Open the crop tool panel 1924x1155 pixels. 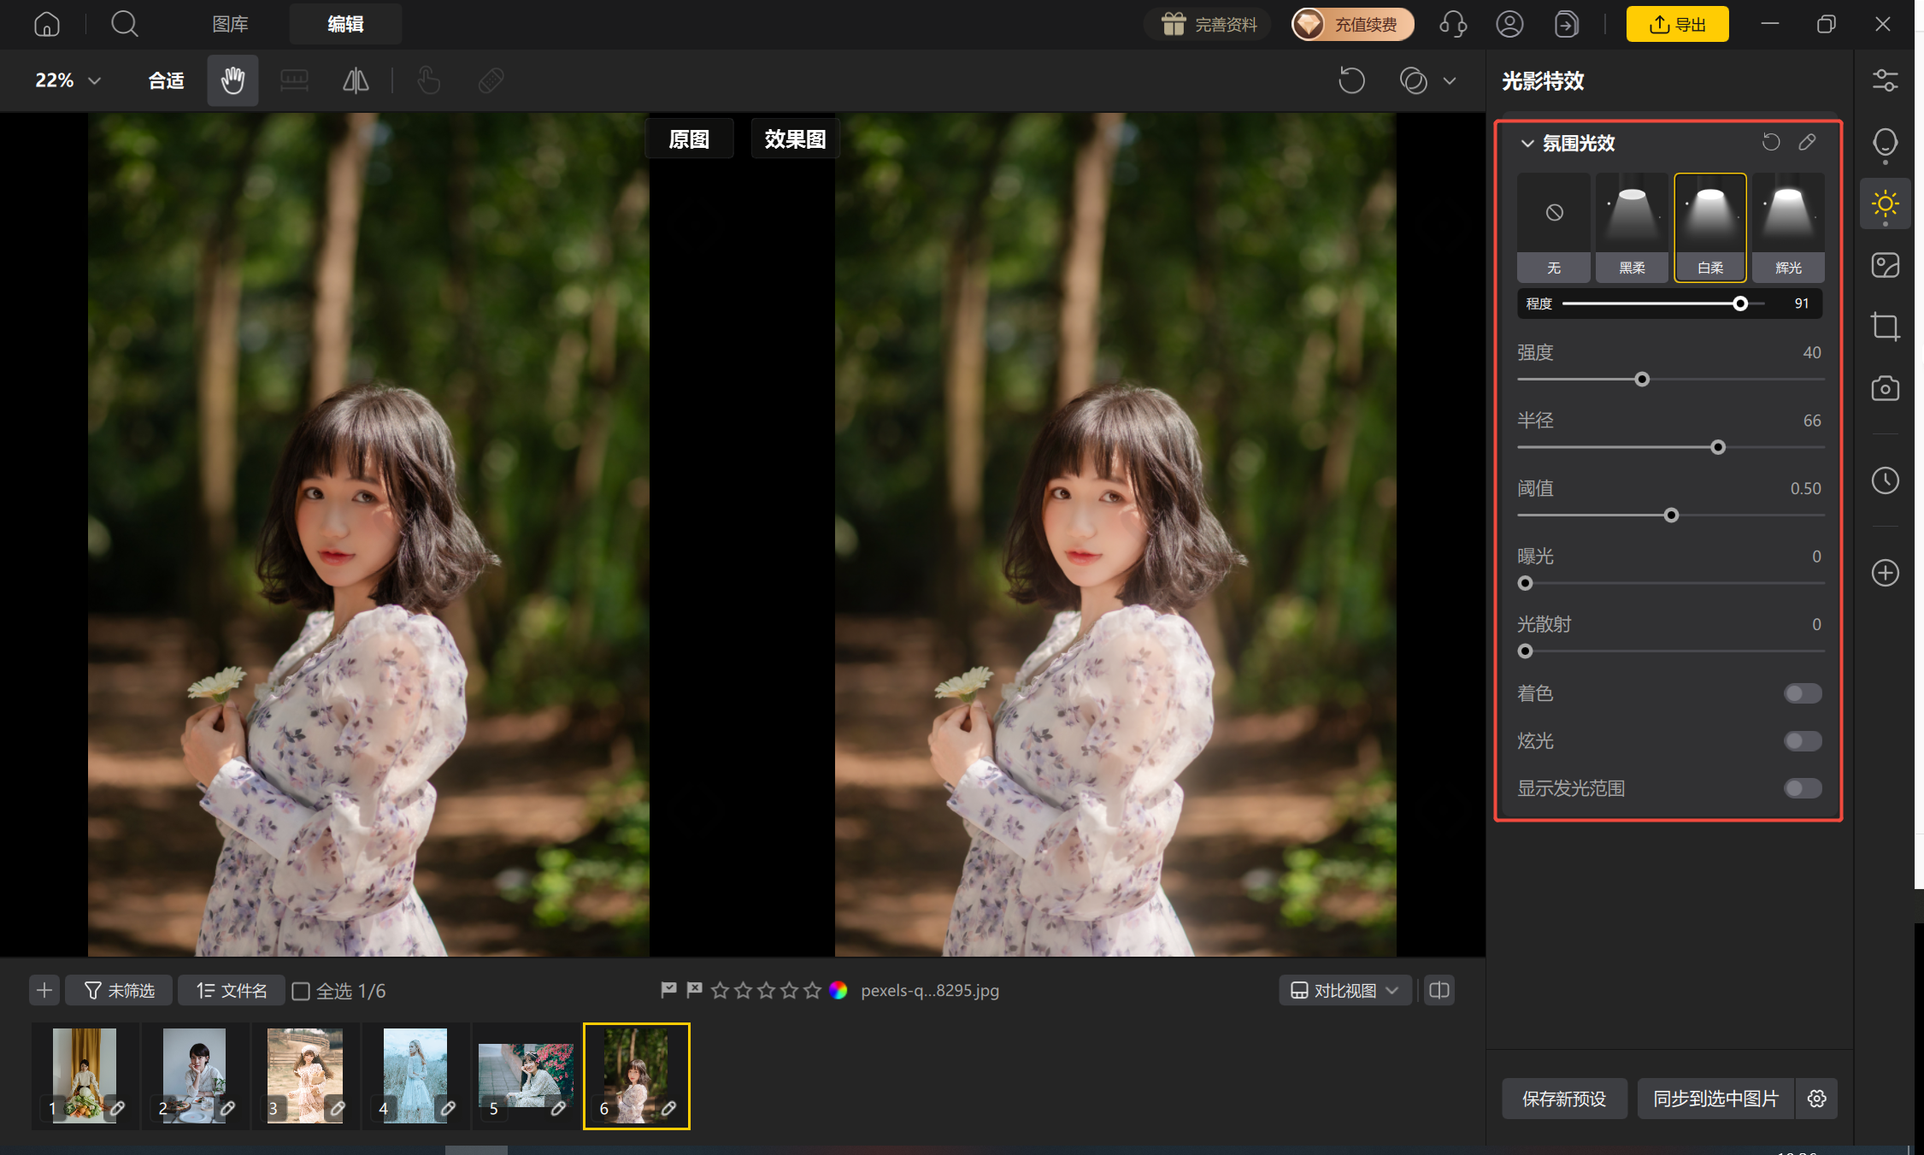(x=1885, y=327)
